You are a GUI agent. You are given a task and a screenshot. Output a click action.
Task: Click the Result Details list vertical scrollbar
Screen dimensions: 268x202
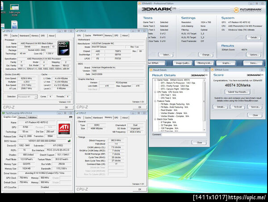click(x=204, y=105)
